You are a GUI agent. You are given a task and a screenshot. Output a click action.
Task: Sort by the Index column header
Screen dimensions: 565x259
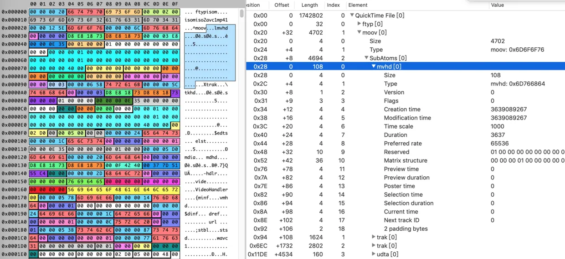click(x=334, y=5)
